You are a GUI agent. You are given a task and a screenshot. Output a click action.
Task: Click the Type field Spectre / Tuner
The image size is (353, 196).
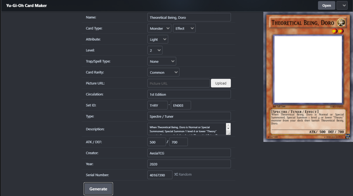[189, 116]
